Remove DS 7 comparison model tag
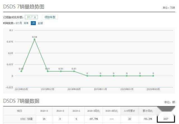 pos(35,17)
